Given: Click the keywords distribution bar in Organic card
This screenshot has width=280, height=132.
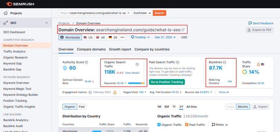Looking at the screenshot, I should pyautogui.click(x=136, y=83).
